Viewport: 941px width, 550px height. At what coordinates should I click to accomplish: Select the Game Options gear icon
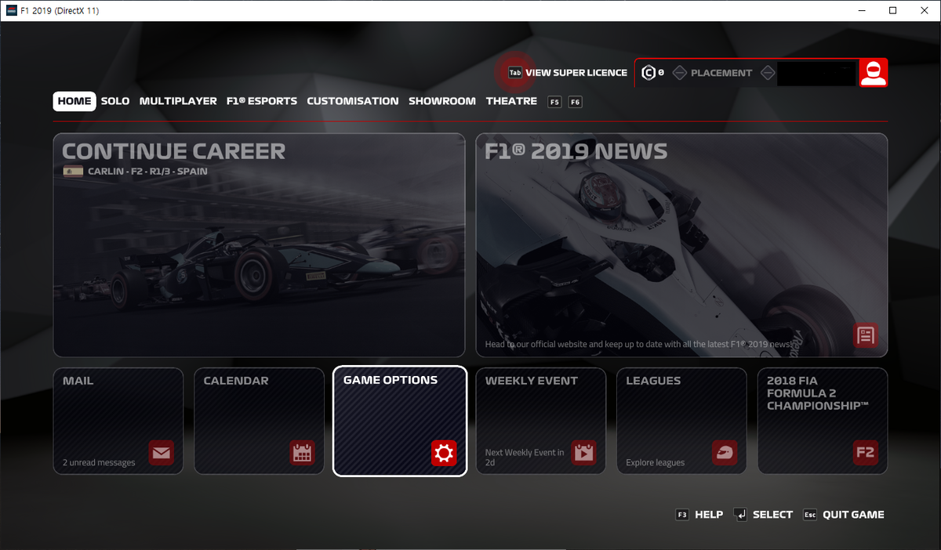443,453
